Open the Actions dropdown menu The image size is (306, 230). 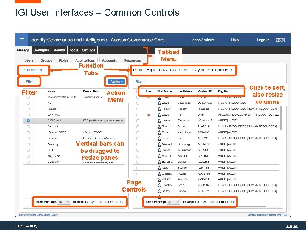pos(116,81)
